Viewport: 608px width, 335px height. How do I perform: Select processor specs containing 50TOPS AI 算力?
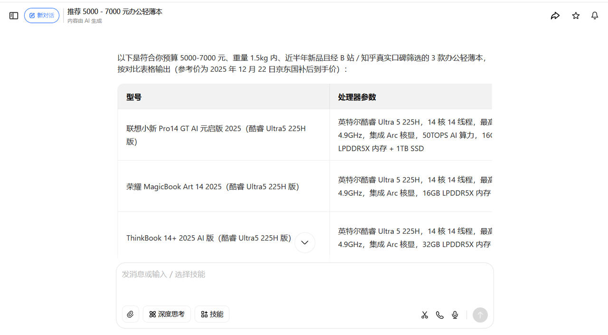(411, 135)
